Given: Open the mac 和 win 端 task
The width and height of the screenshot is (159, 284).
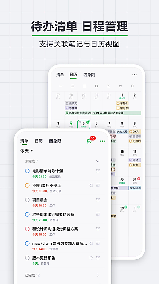Looking at the screenshot, I should [60, 243].
